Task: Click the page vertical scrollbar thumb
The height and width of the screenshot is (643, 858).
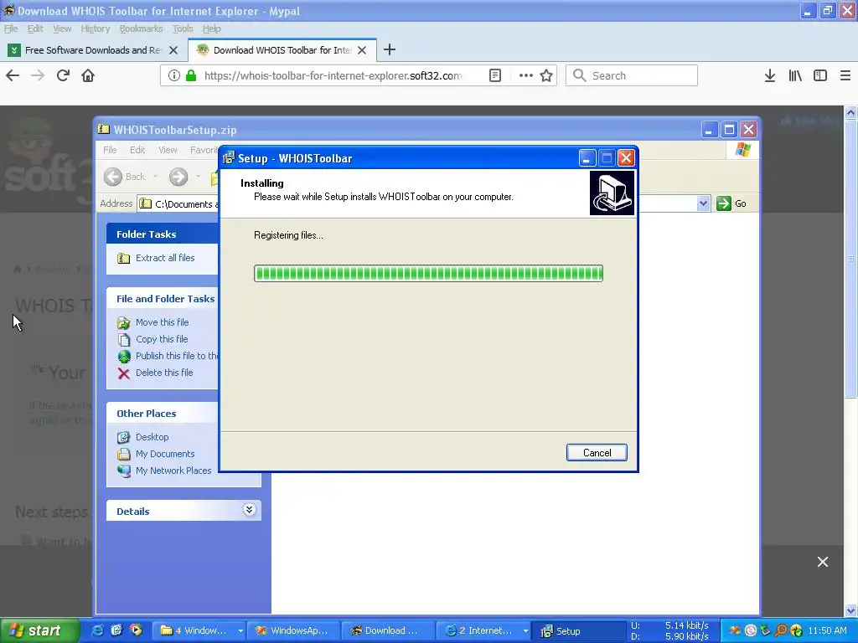Action: pos(851,260)
